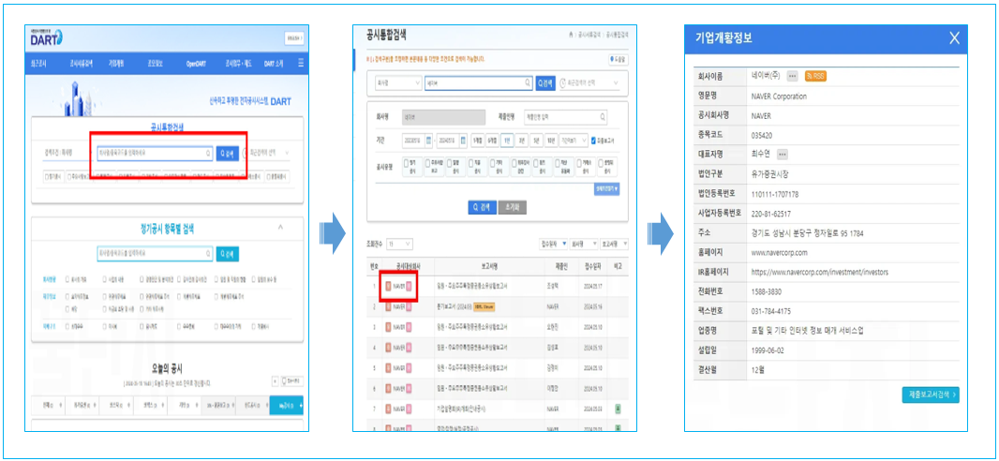Image resolution: width=999 pixels, height=461 pixels.
Task: Click red market icon in result row 5
Action: coord(389,368)
